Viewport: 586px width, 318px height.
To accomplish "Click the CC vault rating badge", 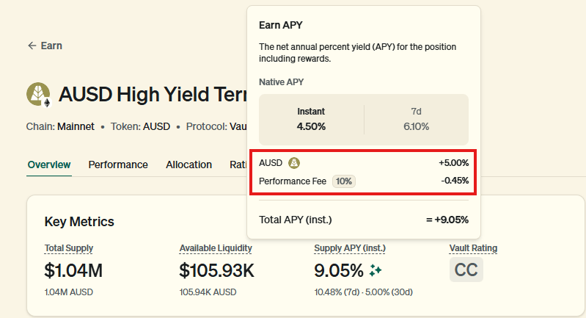I will point(466,270).
